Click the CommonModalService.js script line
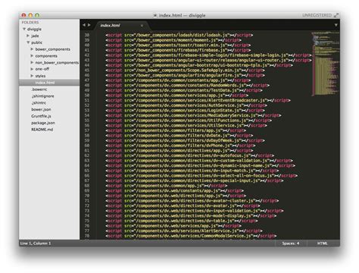Image resolution: width=359 pixels, height=273 pixels. pos(191,236)
